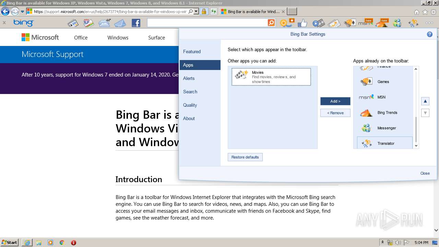Open the Quality settings section

(200, 105)
